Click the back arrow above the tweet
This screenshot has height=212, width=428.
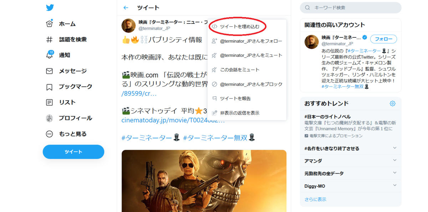(x=126, y=7)
